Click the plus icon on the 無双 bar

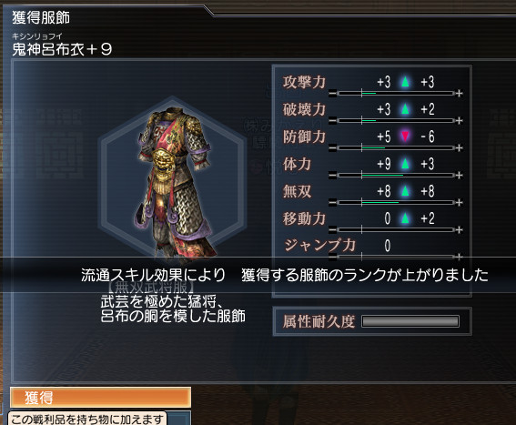coord(459,203)
